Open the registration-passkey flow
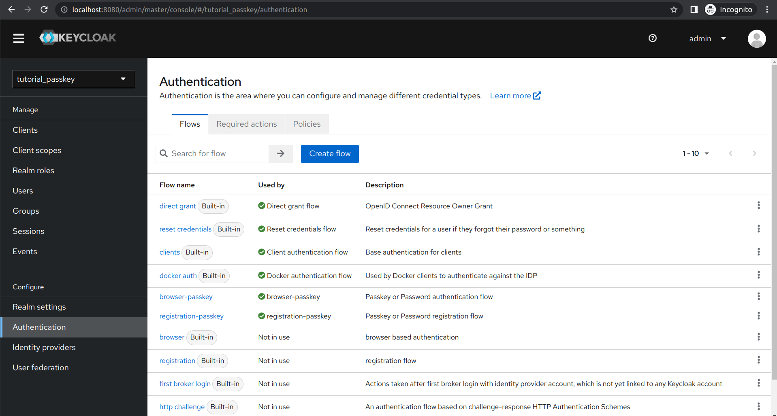The width and height of the screenshot is (777, 416). pyautogui.click(x=191, y=316)
